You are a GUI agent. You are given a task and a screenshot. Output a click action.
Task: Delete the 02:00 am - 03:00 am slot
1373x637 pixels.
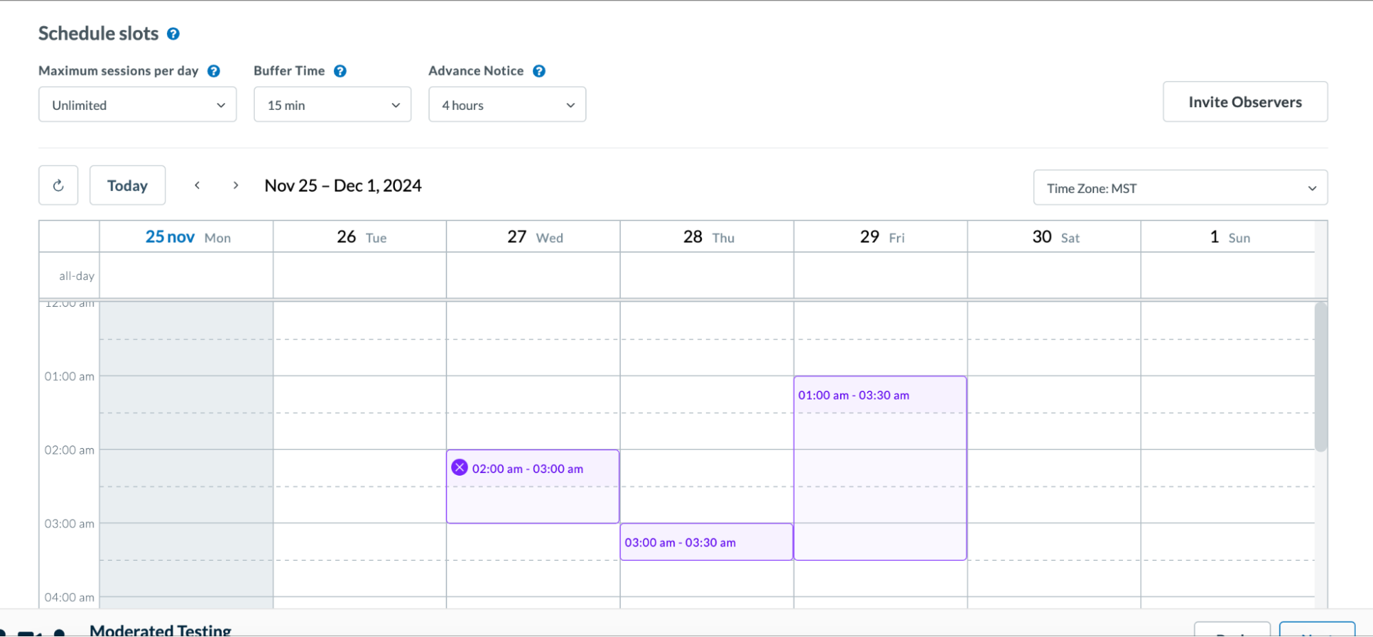click(x=460, y=468)
